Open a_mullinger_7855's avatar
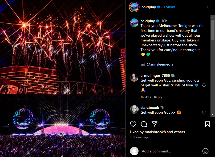 (x=134, y=78)
